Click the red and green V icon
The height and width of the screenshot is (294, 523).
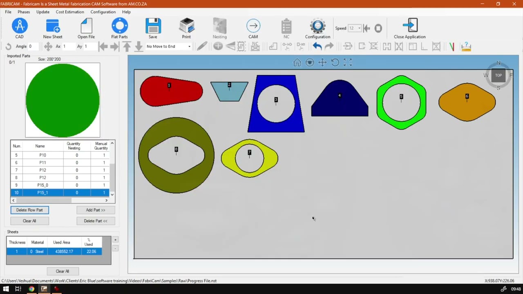click(x=451, y=47)
